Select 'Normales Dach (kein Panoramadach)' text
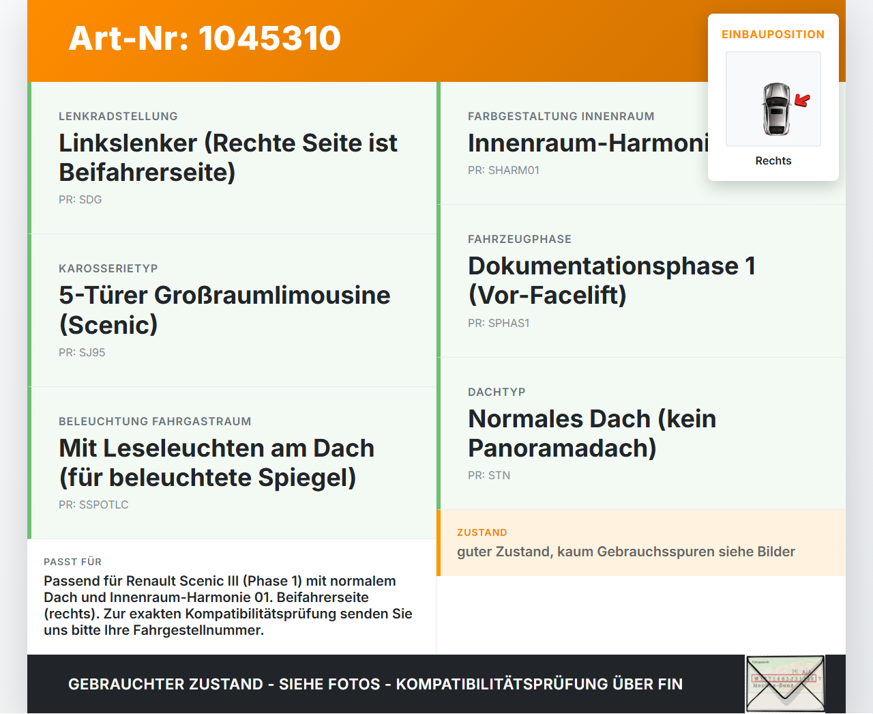The height and width of the screenshot is (714, 873). [x=592, y=433]
